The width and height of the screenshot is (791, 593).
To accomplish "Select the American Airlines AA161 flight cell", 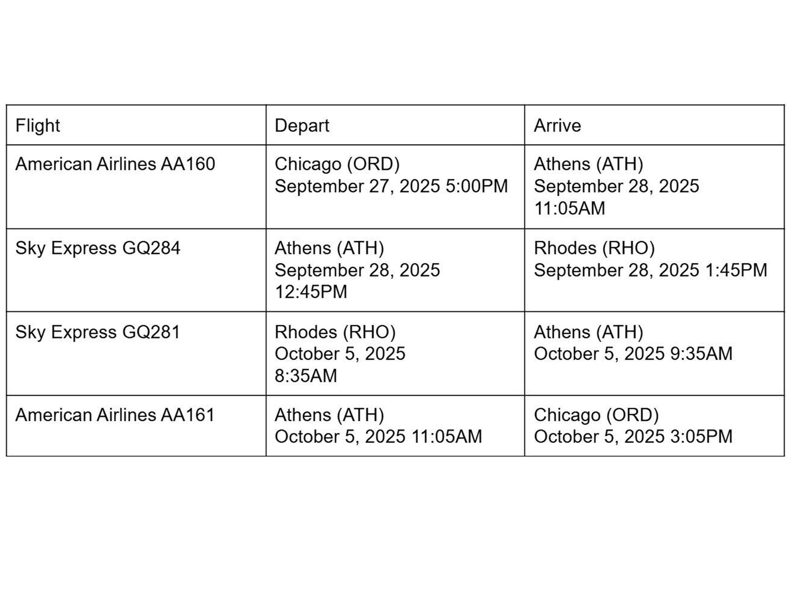I will click(x=115, y=415).
